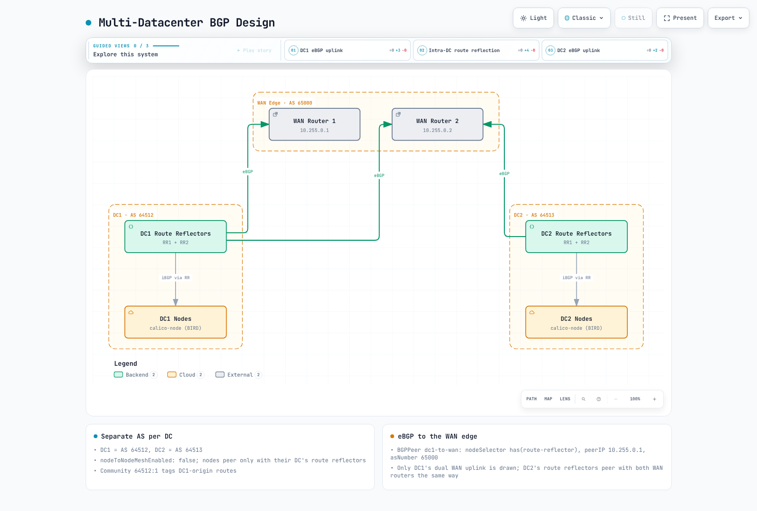
Task: Click the DC2 AS 64513 group label
Action: 534,215
